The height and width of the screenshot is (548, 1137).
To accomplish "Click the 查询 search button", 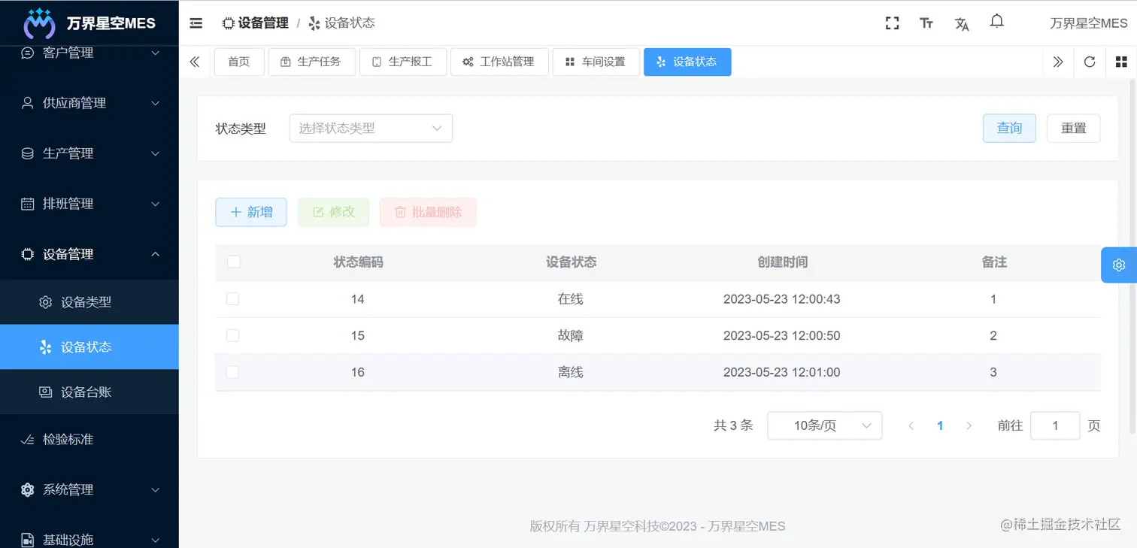I will 1009,128.
